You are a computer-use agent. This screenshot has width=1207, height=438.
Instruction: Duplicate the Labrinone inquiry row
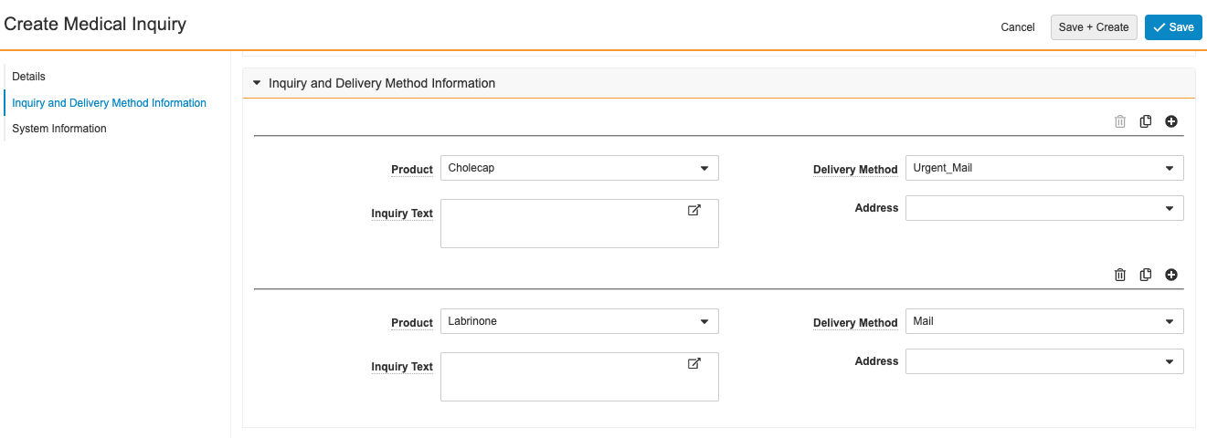tap(1145, 275)
